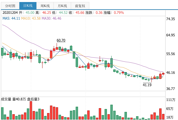Click the 60.70 high price label
Viewport: 178px width, 120px height.
point(61,40)
